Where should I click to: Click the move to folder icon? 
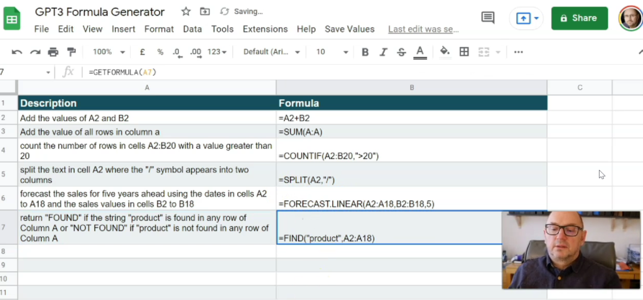[204, 11]
